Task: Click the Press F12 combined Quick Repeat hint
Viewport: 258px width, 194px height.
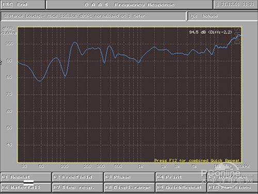Action: point(197,160)
